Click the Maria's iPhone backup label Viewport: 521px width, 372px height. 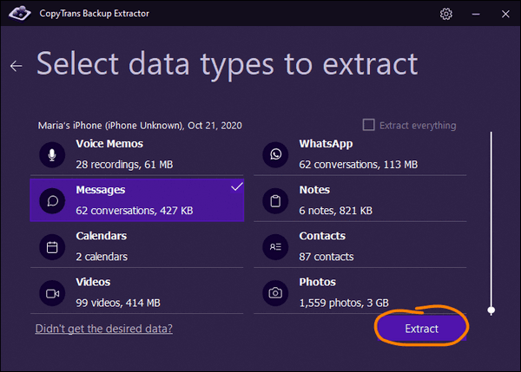click(x=140, y=126)
